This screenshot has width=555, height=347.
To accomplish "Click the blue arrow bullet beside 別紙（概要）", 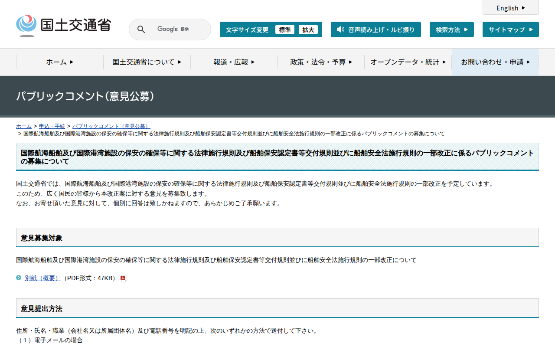I will [x=18, y=278].
